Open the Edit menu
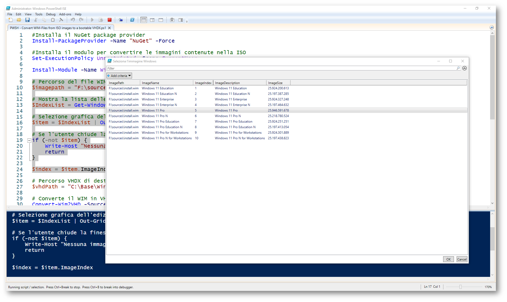 coord(18,14)
